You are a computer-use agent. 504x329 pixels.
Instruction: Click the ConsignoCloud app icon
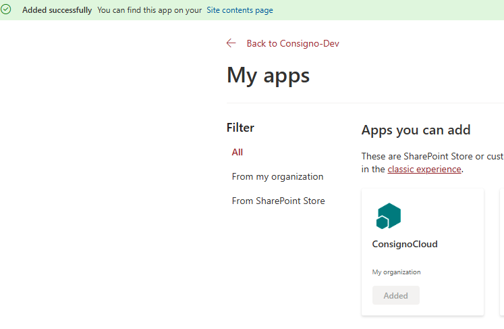click(x=388, y=216)
